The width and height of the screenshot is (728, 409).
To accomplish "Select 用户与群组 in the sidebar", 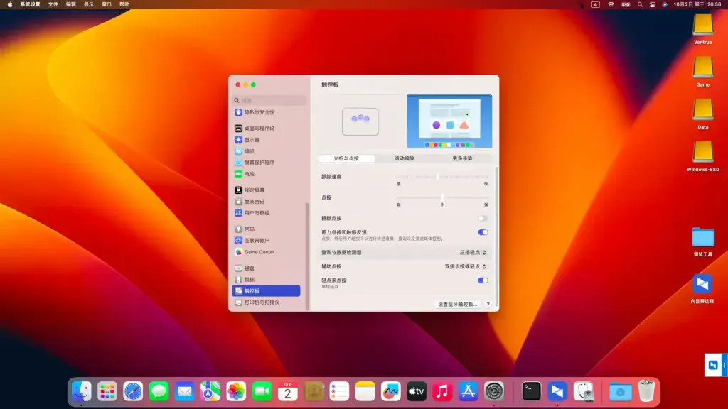I will pos(266,213).
